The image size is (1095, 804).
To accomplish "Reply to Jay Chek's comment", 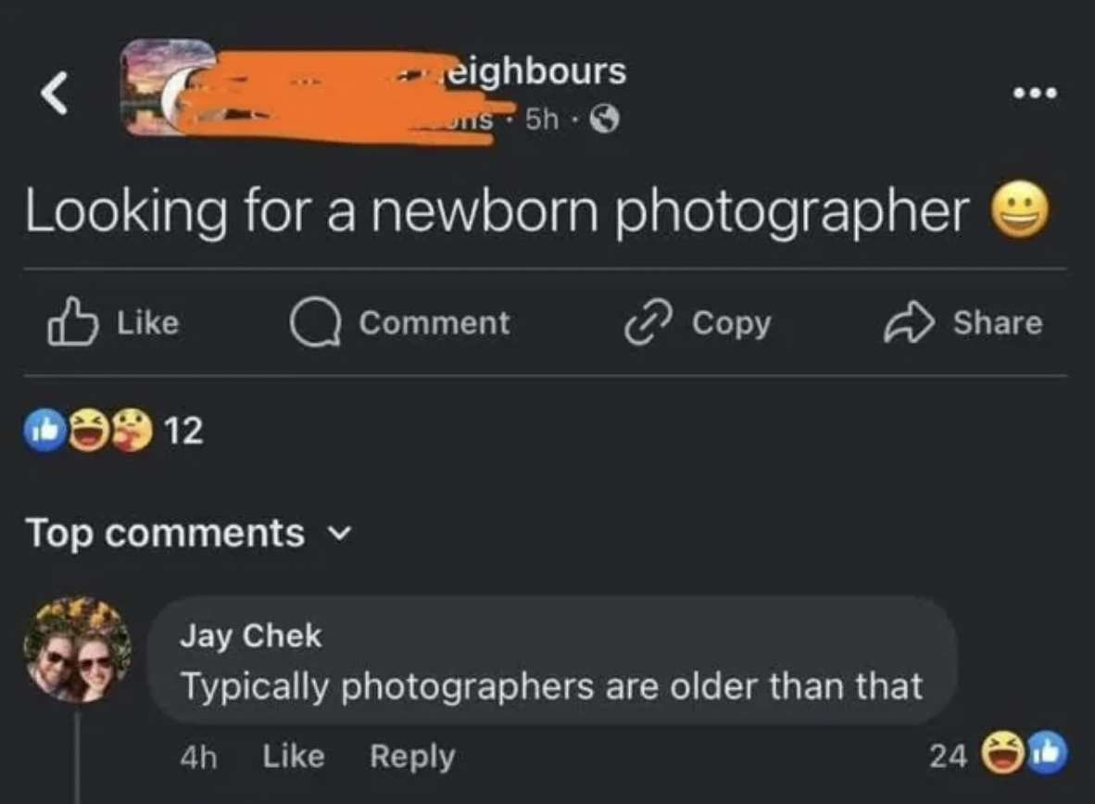I will point(412,756).
